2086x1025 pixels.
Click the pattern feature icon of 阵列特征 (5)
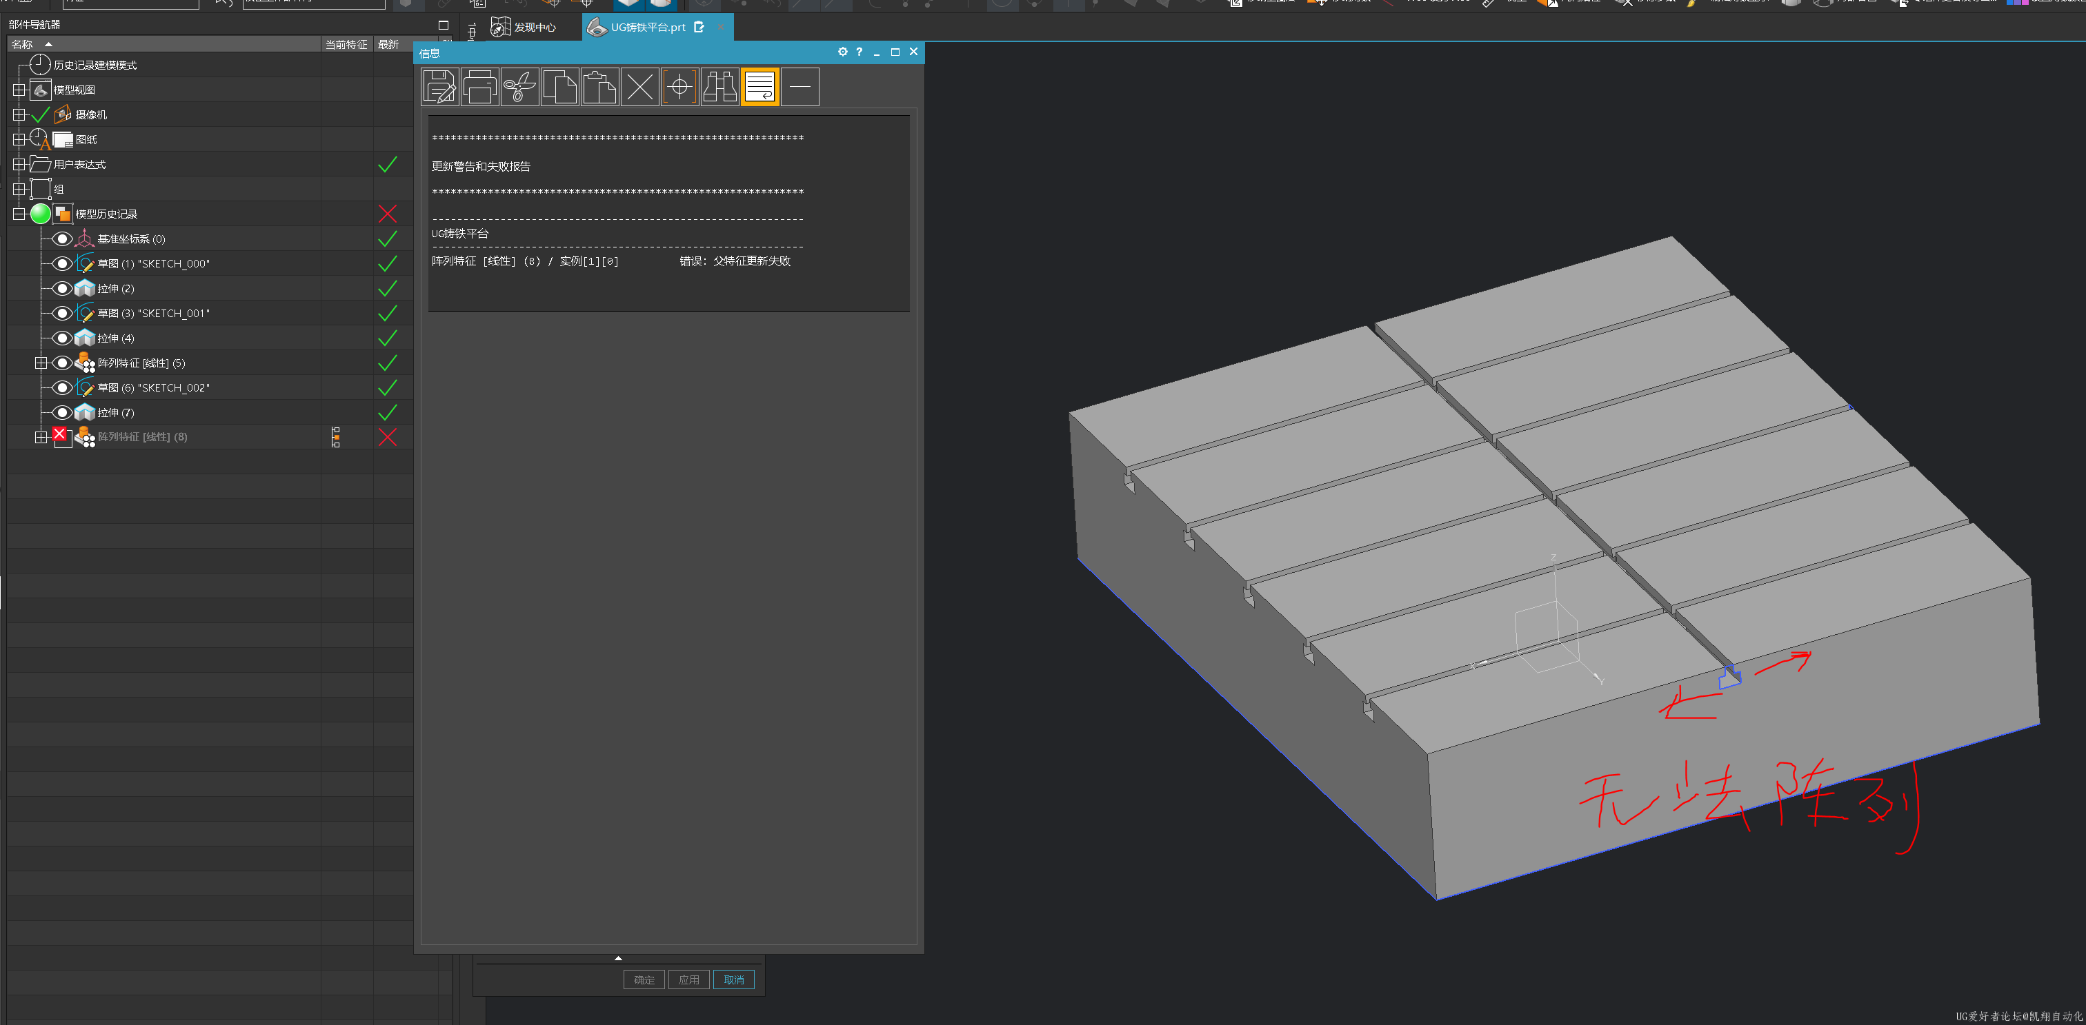tap(84, 363)
